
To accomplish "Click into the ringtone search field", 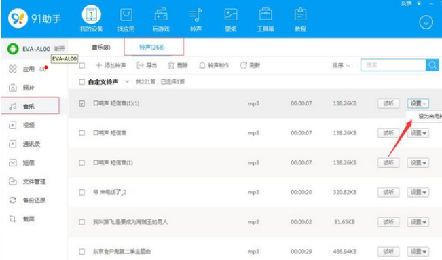I will pyautogui.click(x=393, y=65).
